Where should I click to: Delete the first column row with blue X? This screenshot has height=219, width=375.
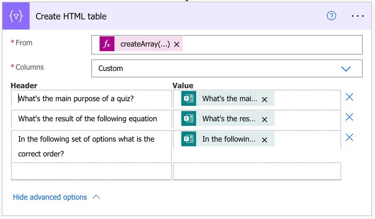[349, 97]
